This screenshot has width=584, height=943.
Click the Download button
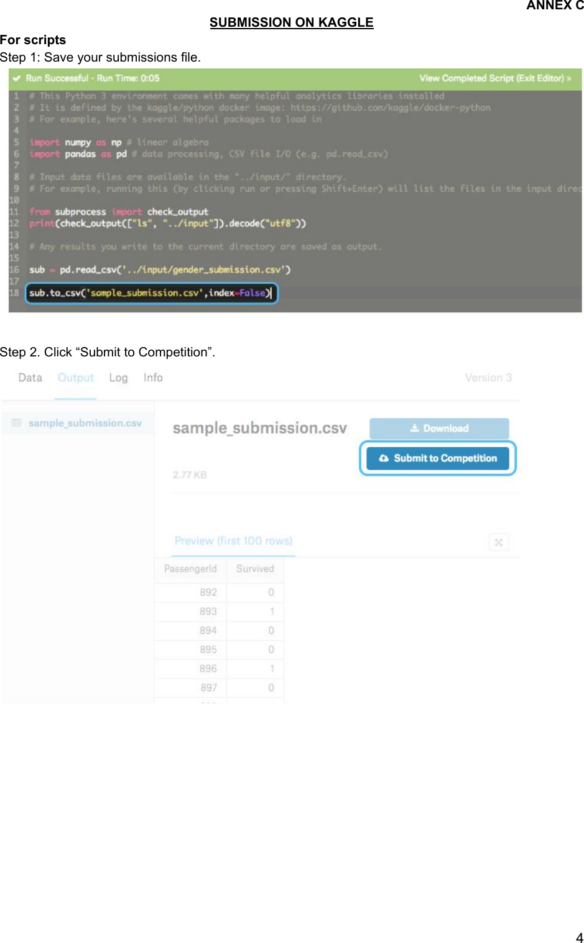439,429
